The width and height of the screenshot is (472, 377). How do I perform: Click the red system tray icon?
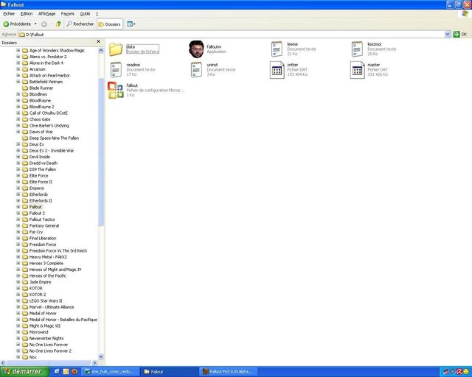(x=459, y=372)
